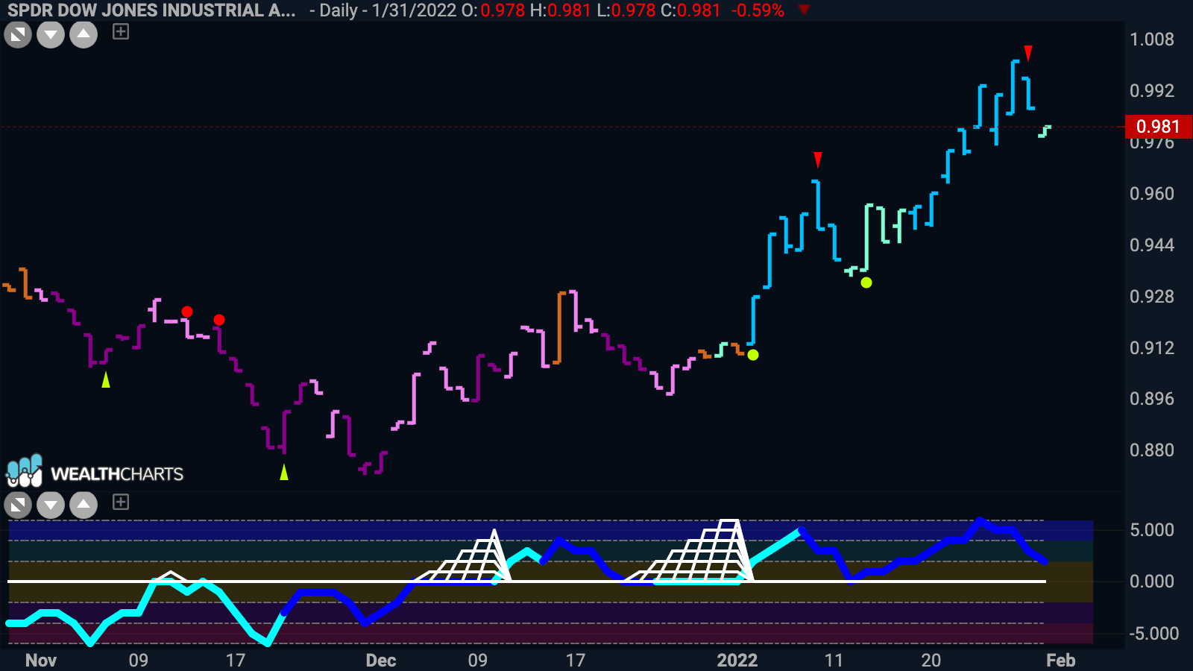Click the 0.928 price axis label

pyautogui.click(x=1152, y=297)
